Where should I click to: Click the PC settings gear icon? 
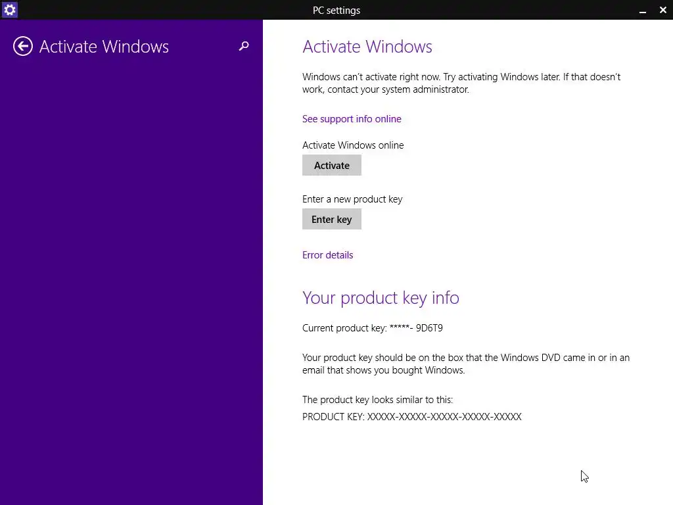(x=9, y=9)
